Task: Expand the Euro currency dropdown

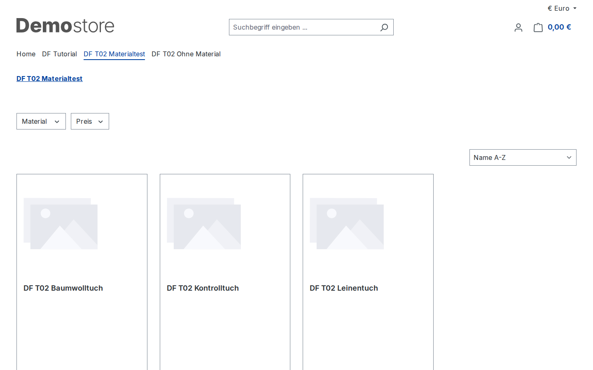Action: click(x=562, y=8)
